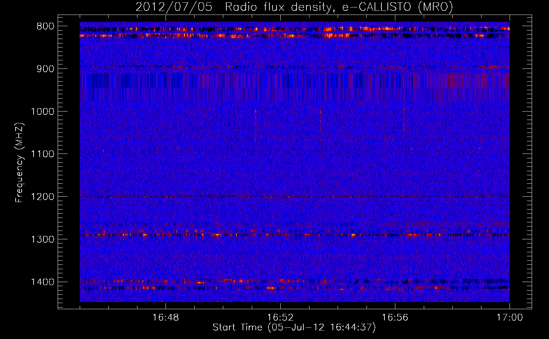
Task: Click the 16:56 time tick label
Action: click(395, 318)
